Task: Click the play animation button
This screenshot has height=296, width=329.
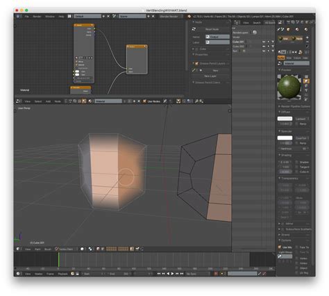Action: 173,274
